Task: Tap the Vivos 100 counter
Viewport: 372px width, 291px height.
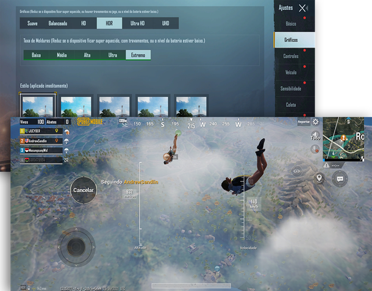Action: (32, 122)
